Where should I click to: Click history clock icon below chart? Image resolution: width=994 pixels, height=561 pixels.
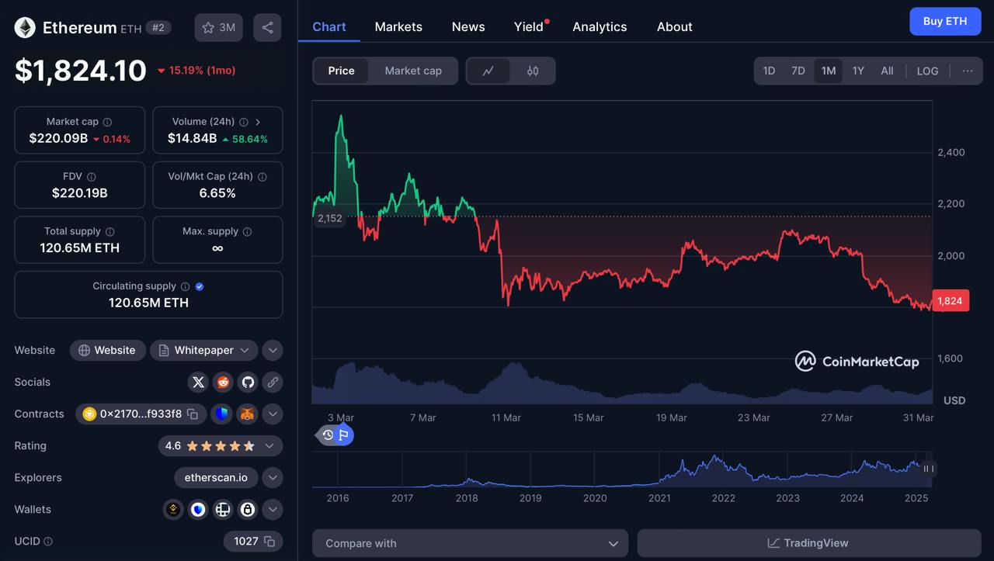(328, 435)
